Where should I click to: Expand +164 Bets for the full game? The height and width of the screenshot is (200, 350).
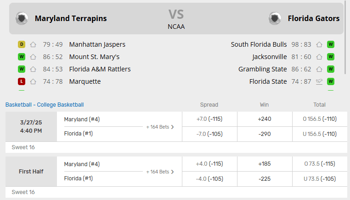click(x=160, y=127)
